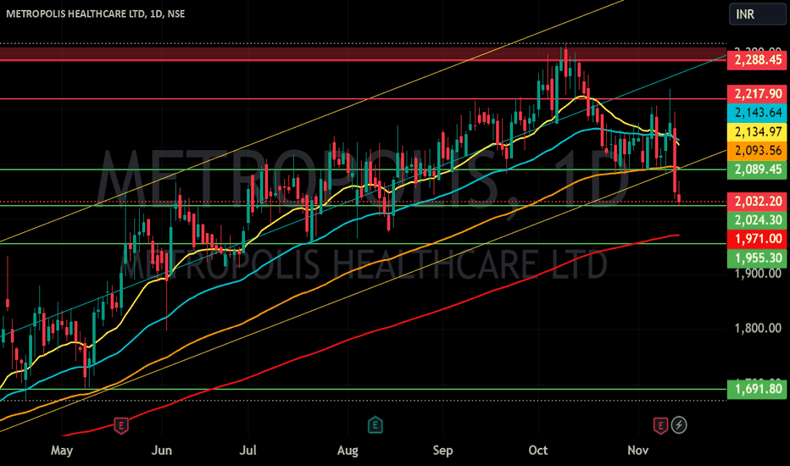Viewport: 790px width, 466px height.
Task: Select the orange 2,093.56 moving average label
Action: click(x=757, y=151)
